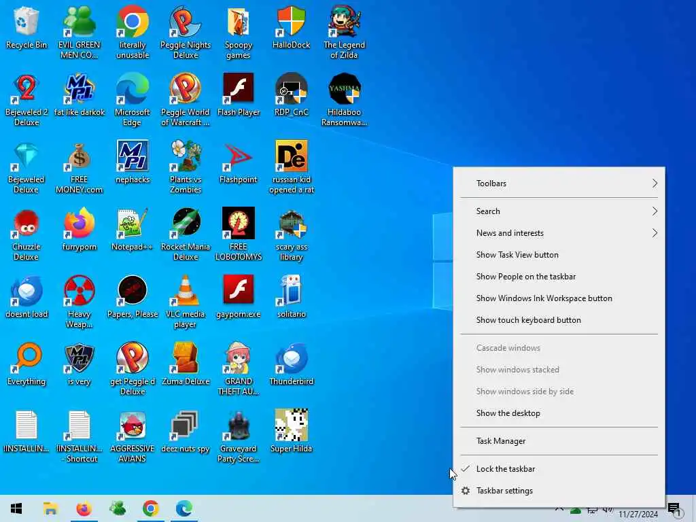Screen dimensions: 696x522
Task: Select the 'get Peggle d Deluxe' icon
Action: point(133,369)
